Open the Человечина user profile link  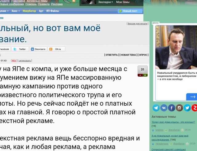point(162,144)
